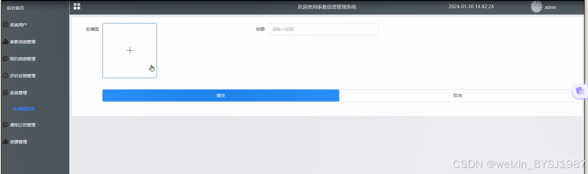This screenshot has height=174, width=588.
Task: Click the 欢迎使用家教信息管理系统 title
Action: (x=327, y=7)
